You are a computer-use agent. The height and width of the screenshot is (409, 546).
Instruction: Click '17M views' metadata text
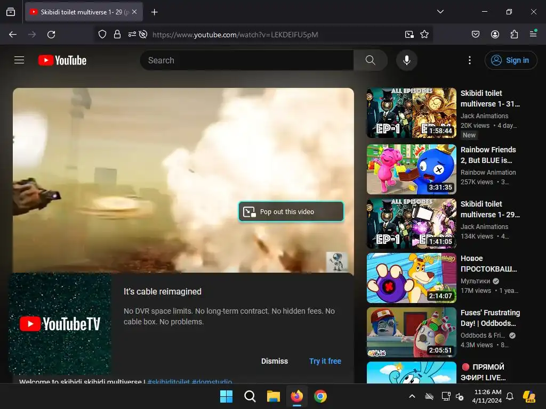click(476, 290)
